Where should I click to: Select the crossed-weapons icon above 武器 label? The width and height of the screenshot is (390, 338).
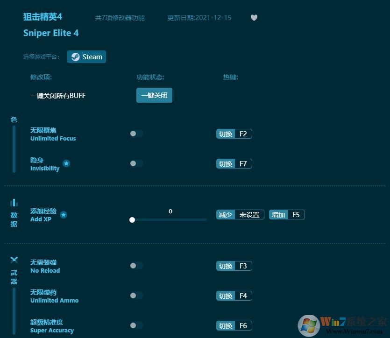click(14, 260)
